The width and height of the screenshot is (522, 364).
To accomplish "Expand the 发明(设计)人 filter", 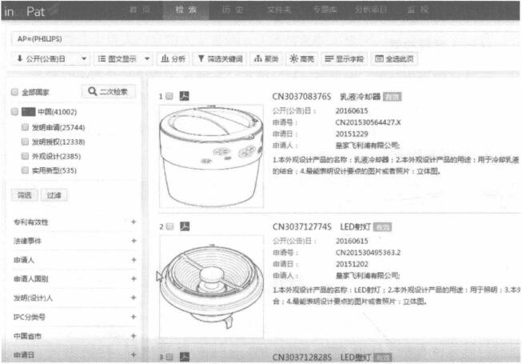I will coord(133,298).
